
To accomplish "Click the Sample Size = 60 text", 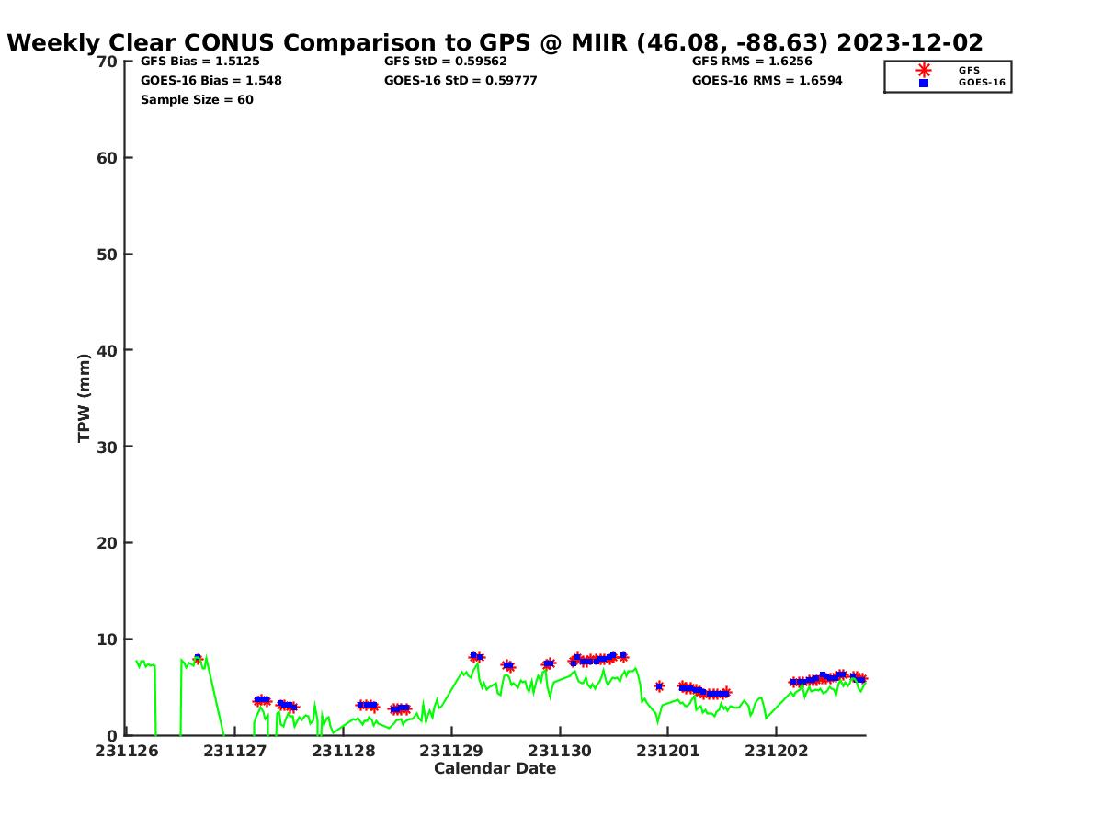I will click(197, 100).
